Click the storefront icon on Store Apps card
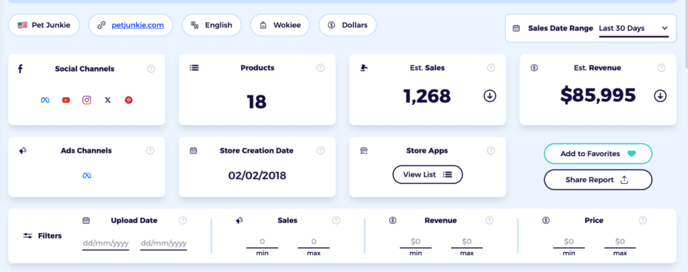Screen dimensions: 688x272 [363, 151]
